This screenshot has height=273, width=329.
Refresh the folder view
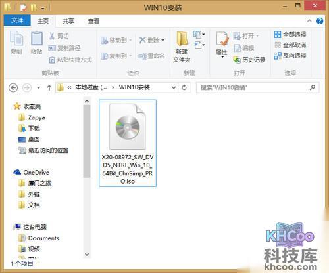184,88
